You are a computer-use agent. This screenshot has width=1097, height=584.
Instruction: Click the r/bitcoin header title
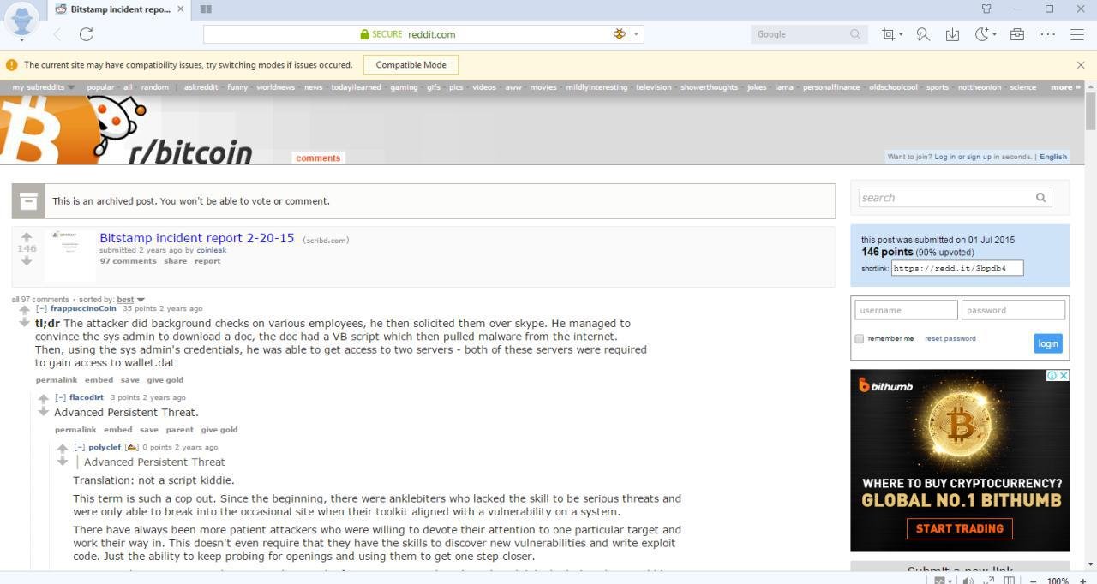point(190,152)
